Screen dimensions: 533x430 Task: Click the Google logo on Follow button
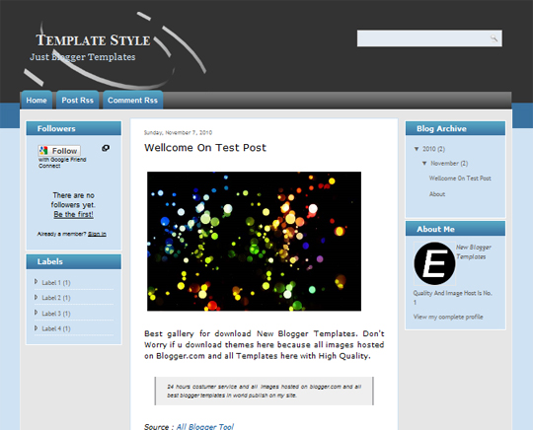click(43, 151)
